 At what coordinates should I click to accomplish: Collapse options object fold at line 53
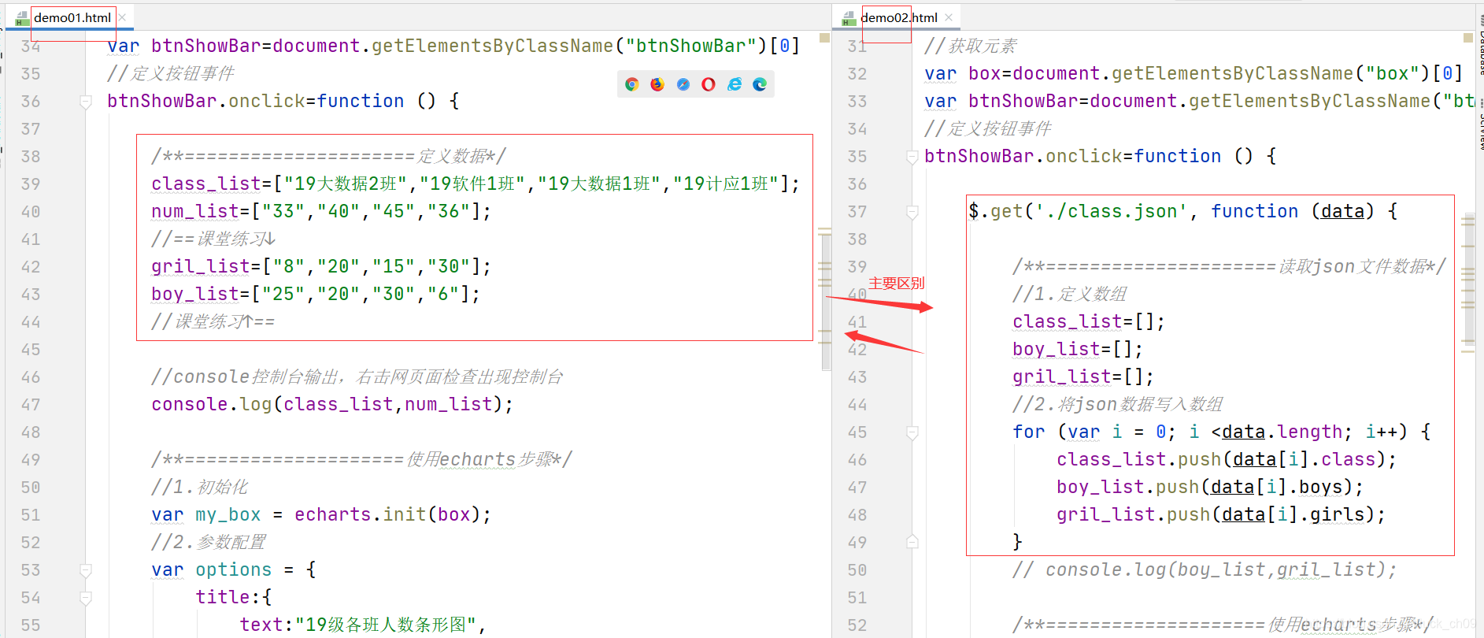86,569
